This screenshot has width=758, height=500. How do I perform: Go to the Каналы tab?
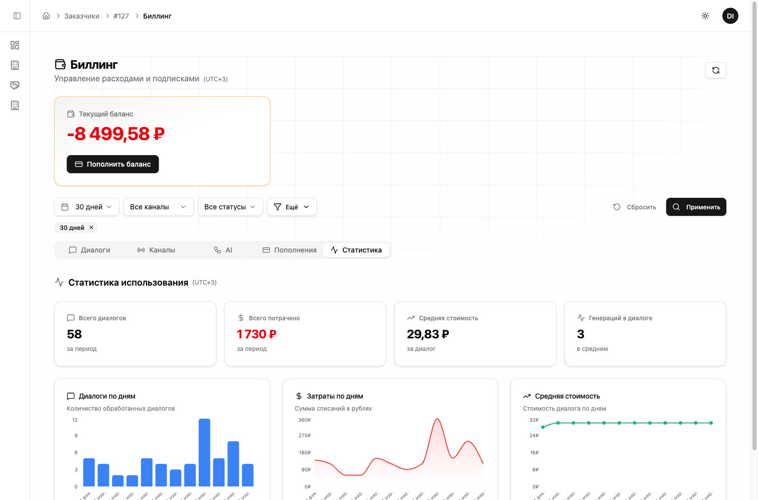coord(156,250)
